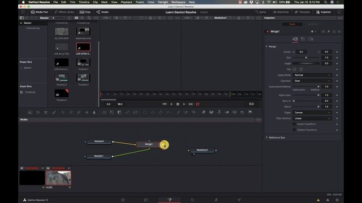Open the Color menu
The image size is (362, 203).
(x=151, y=2)
